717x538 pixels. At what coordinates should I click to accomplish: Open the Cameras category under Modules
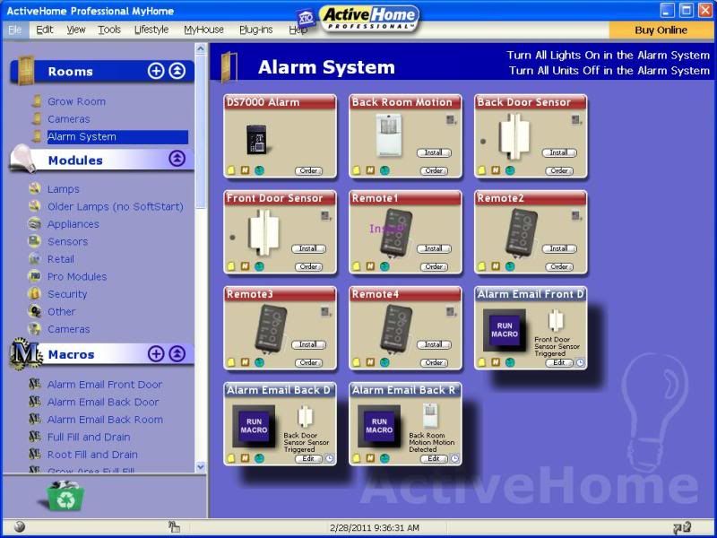[x=69, y=329]
